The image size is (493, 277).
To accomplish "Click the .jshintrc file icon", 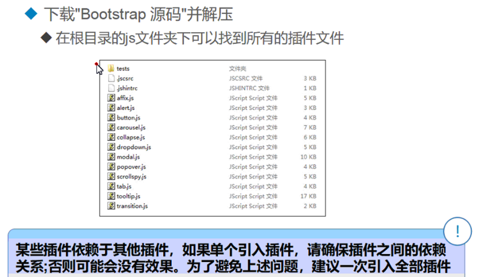I will pos(111,88).
